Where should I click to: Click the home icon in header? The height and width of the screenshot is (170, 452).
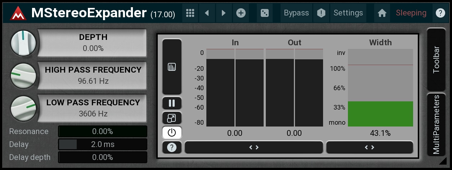[382, 13]
